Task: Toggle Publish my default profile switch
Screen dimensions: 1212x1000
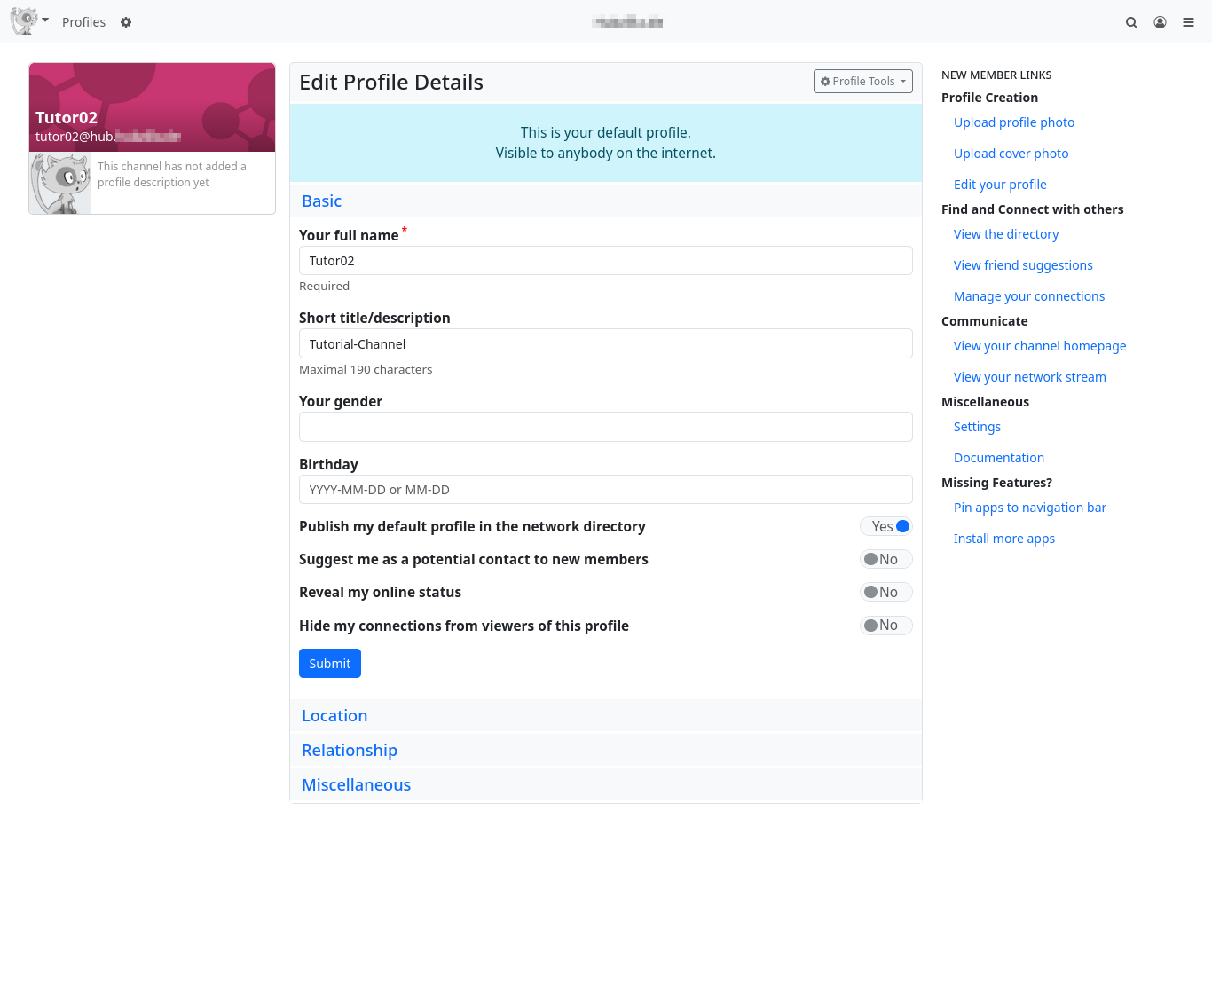Action: tap(885, 526)
